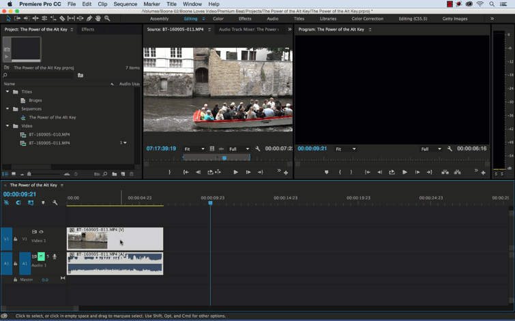This screenshot has height=321, width=515.
Task: Create a new bin in Project panel
Action: [x=115, y=174]
